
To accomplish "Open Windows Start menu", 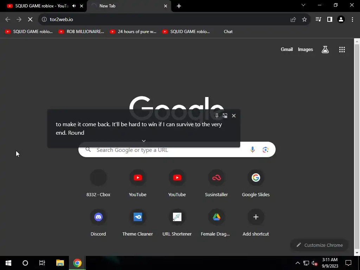I will 8,263.
